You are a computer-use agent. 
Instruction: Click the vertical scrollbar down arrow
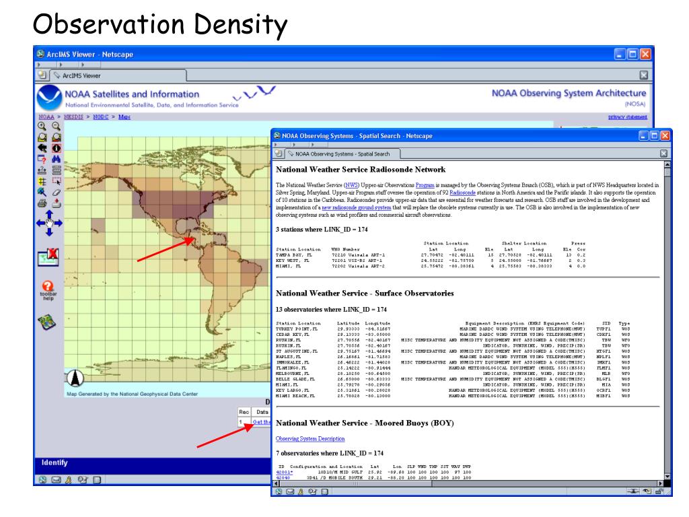[667, 476]
